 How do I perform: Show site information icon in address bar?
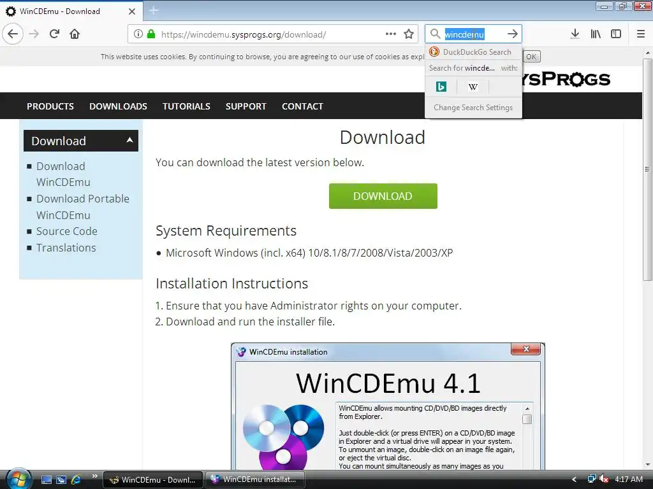[x=138, y=34]
